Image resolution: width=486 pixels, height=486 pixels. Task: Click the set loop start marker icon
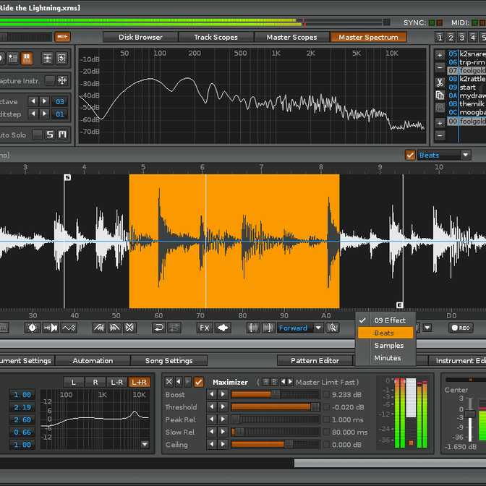tap(254, 328)
